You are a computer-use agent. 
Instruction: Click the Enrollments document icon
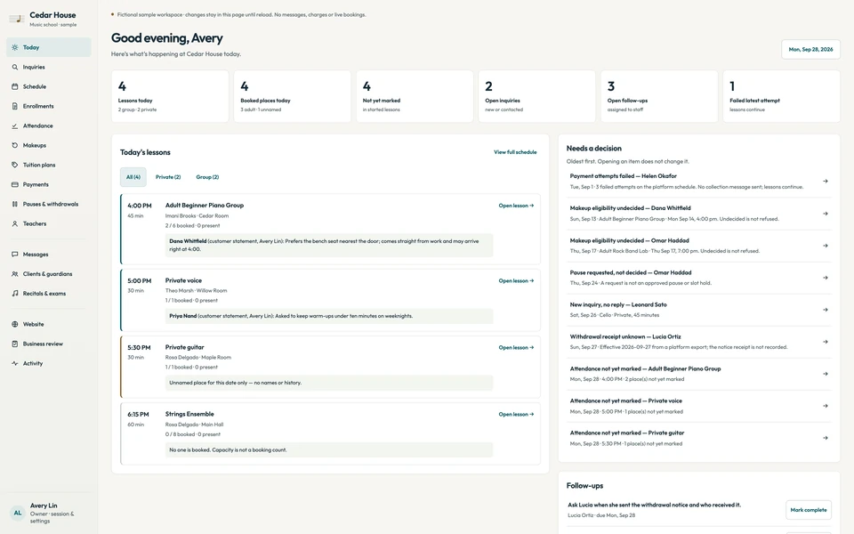[x=15, y=106]
